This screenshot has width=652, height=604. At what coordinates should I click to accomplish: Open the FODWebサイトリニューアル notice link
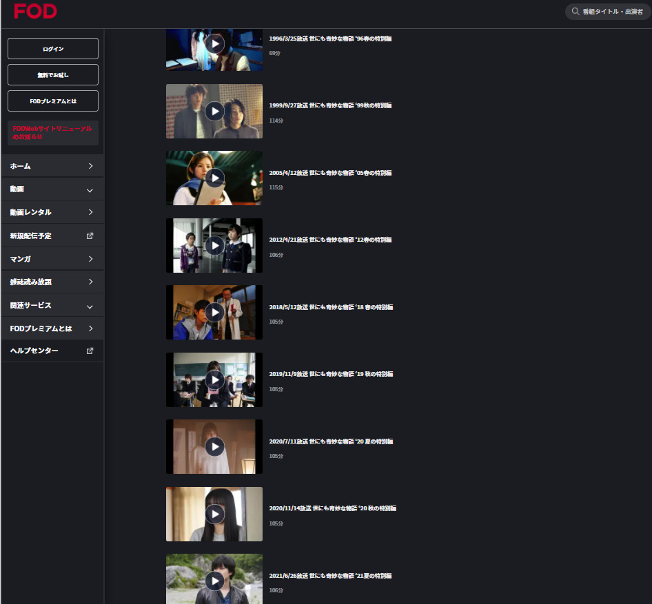[x=52, y=133]
